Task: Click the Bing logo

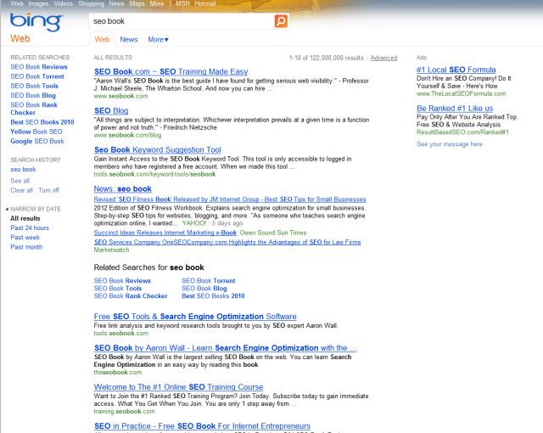Action: click(36, 20)
